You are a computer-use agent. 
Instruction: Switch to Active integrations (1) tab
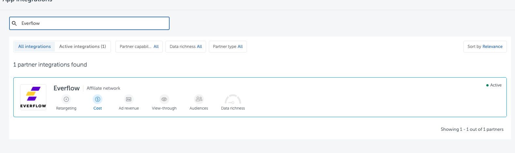click(83, 47)
